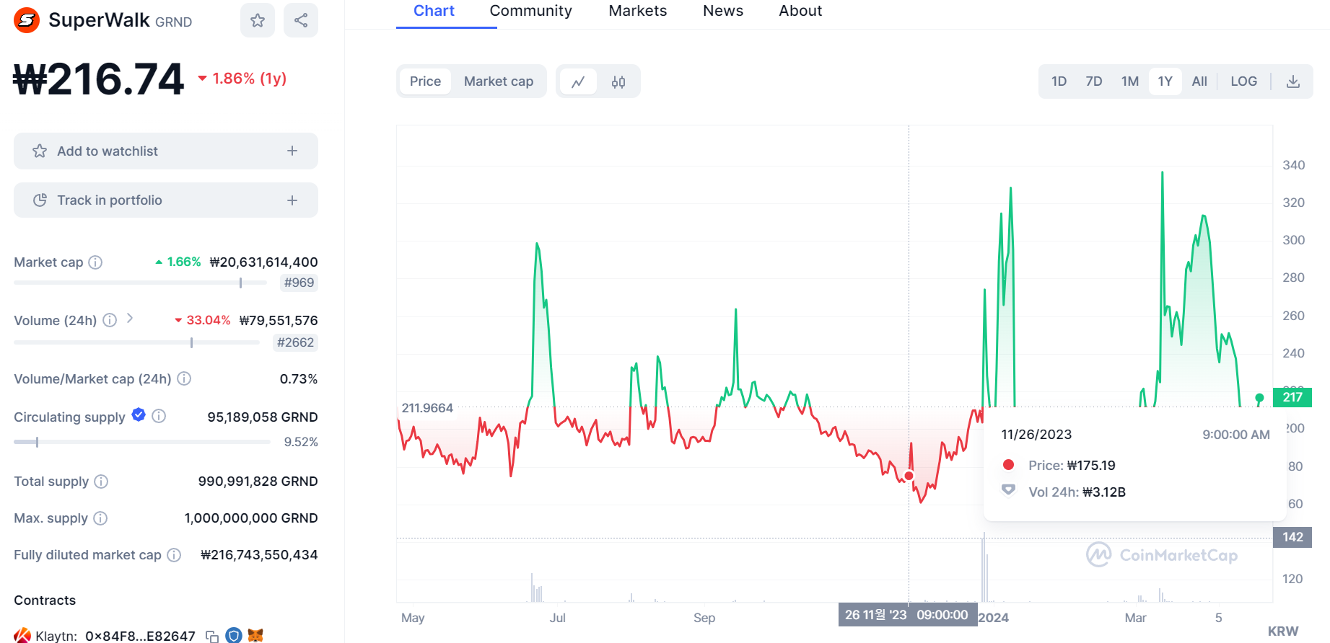Click the ₩20,631,614,400 market cap value
This screenshot has height=643, width=1330.
263,262
